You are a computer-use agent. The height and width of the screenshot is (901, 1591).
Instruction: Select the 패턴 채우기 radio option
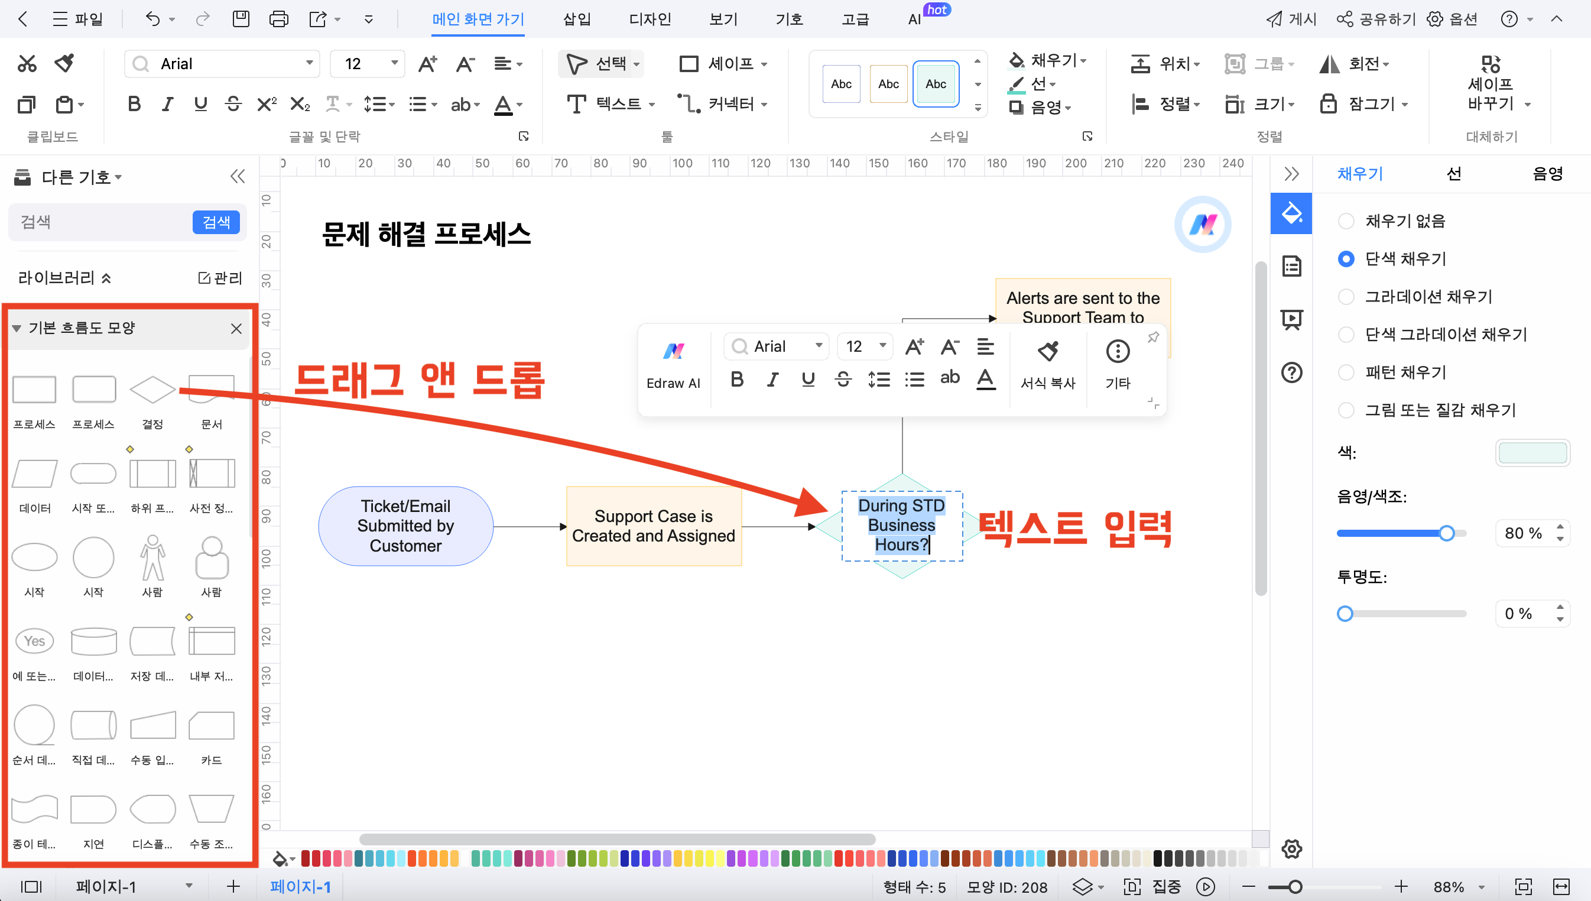click(1345, 372)
